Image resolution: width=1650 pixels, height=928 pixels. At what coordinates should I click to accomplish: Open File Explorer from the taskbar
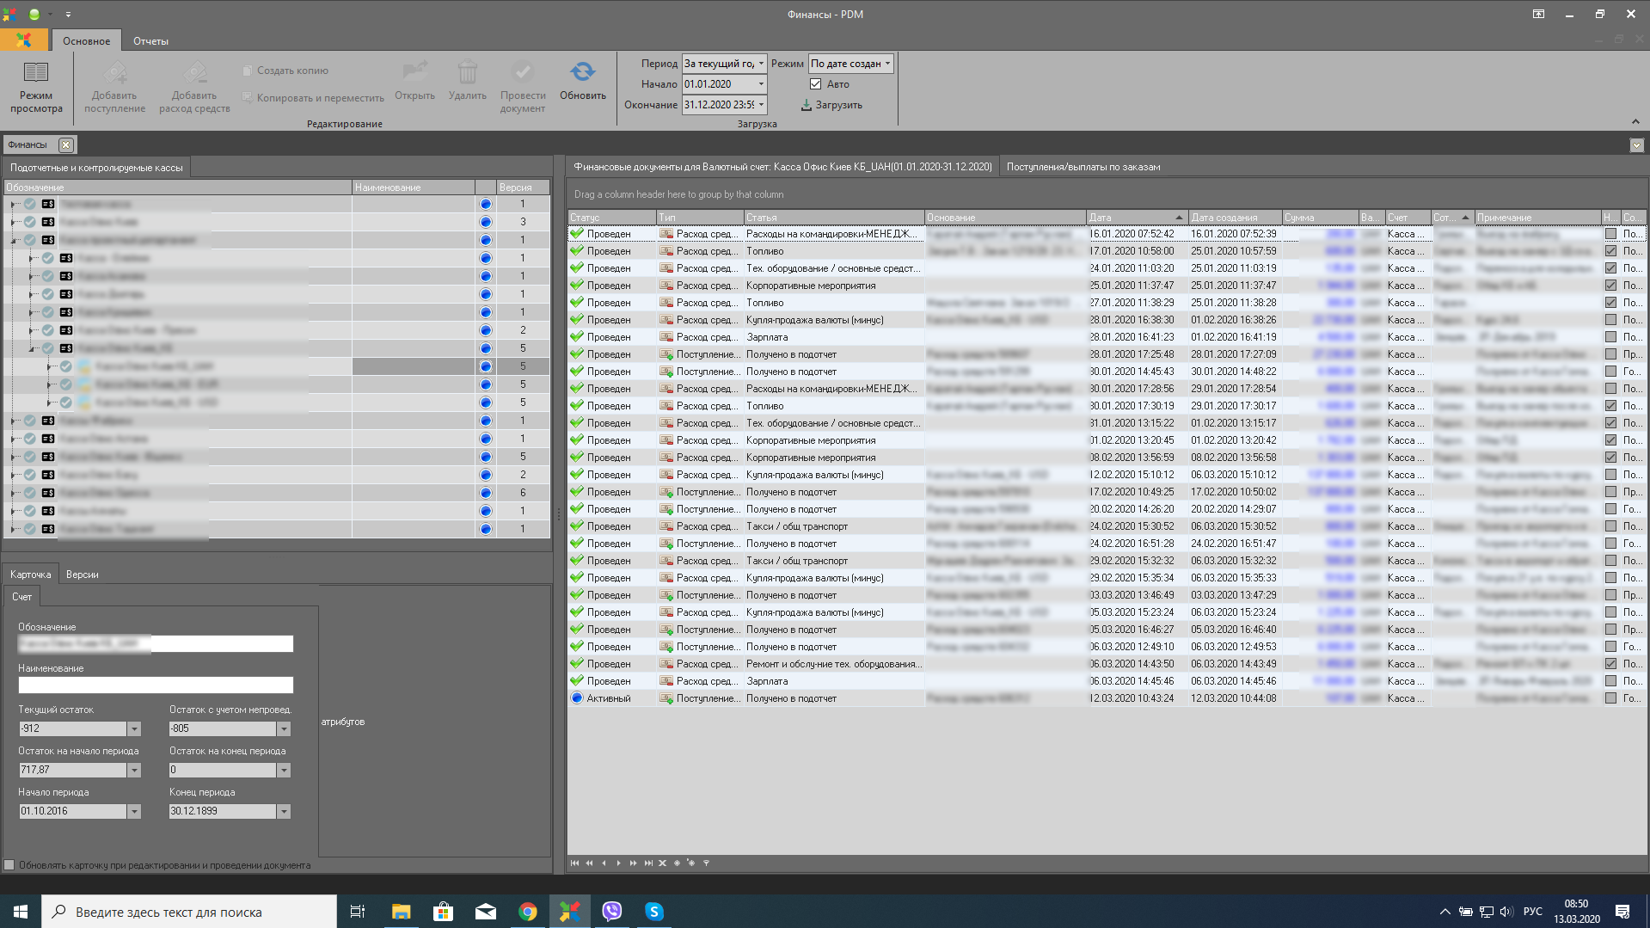[x=401, y=912]
